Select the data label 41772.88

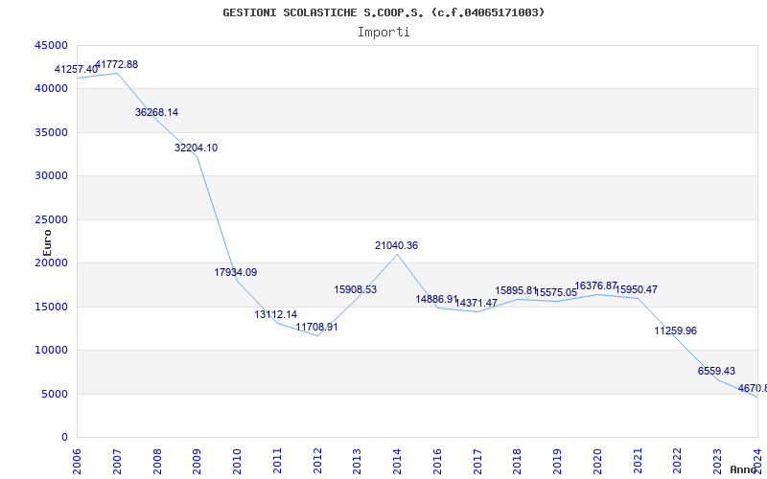(116, 64)
